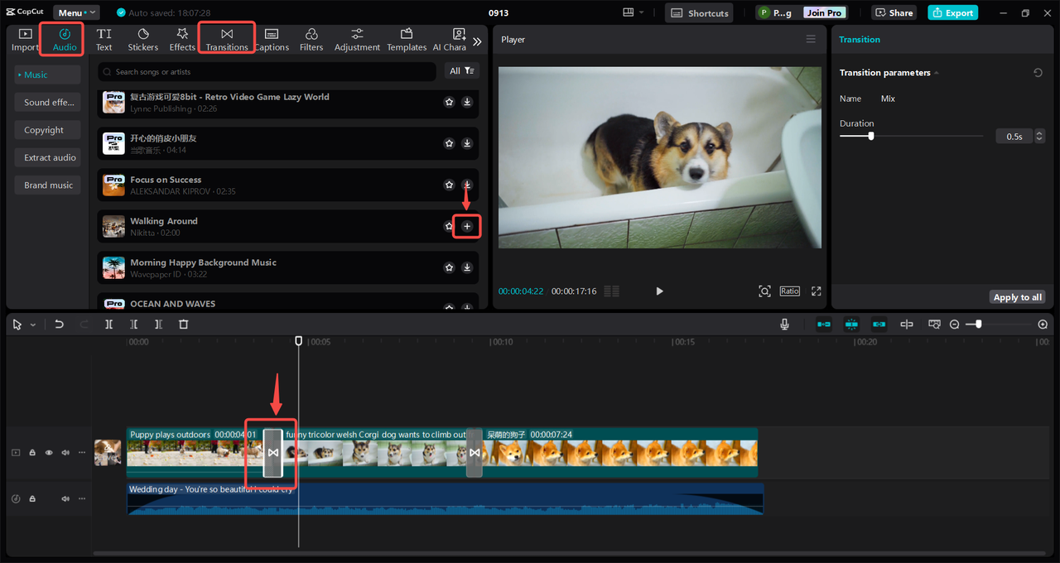Click the Walking Around album thumbnail
Image resolution: width=1060 pixels, height=563 pixels.
[113, 226]
